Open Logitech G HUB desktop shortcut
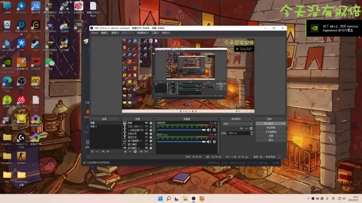The height and width of the screenshot is (203, 362). coord(21,141)
